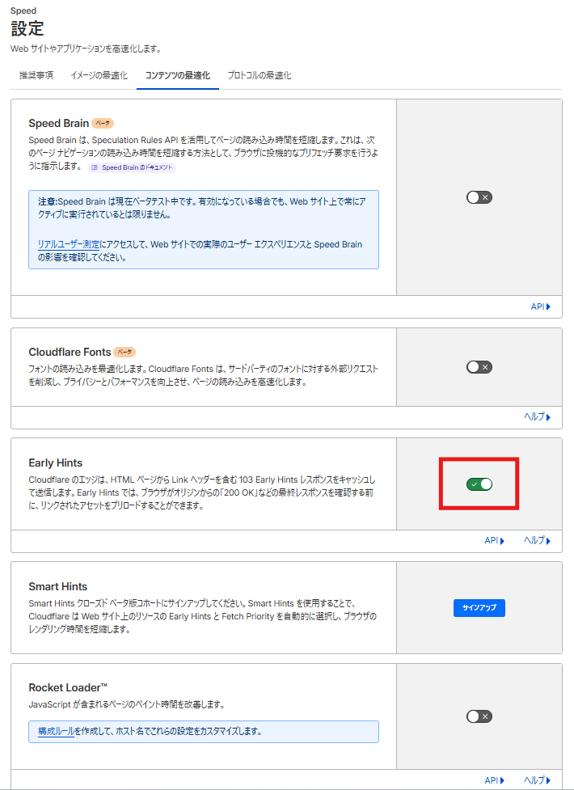Enable the Rocket Loader toggle
574x790 pixels.
point(479,716)
